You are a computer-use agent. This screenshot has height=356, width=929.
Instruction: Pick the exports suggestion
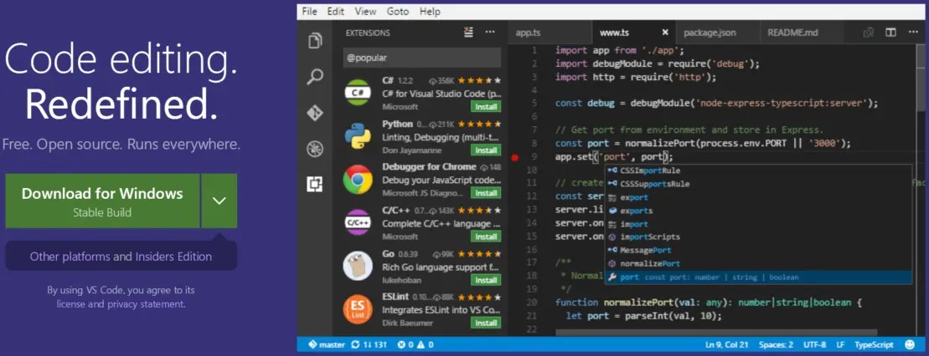coord(758,211)
